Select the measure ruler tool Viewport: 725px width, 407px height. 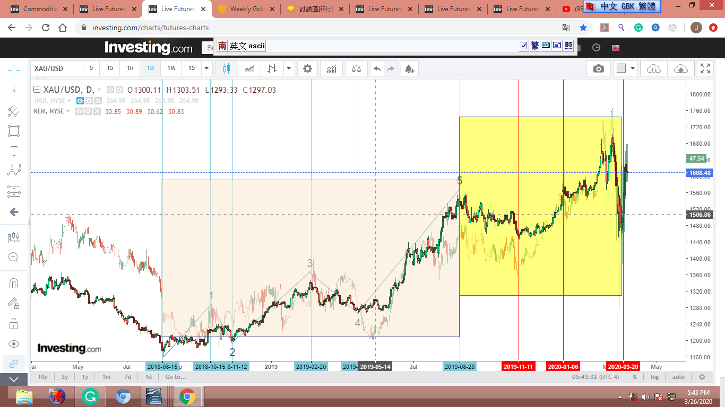tap(14, 238)
